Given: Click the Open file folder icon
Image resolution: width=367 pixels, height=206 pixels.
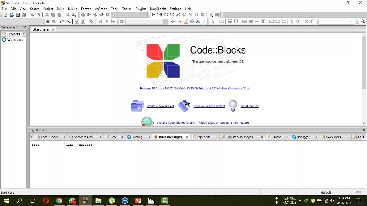Looking at the screenshot, I should point(12,15).
